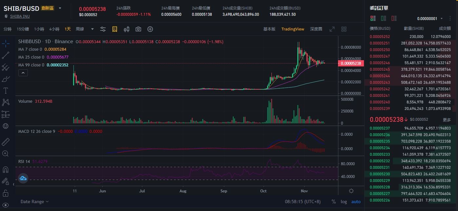Open chart settings sliders icon
Screen dimensions: 458x211
tap(103, 29)
